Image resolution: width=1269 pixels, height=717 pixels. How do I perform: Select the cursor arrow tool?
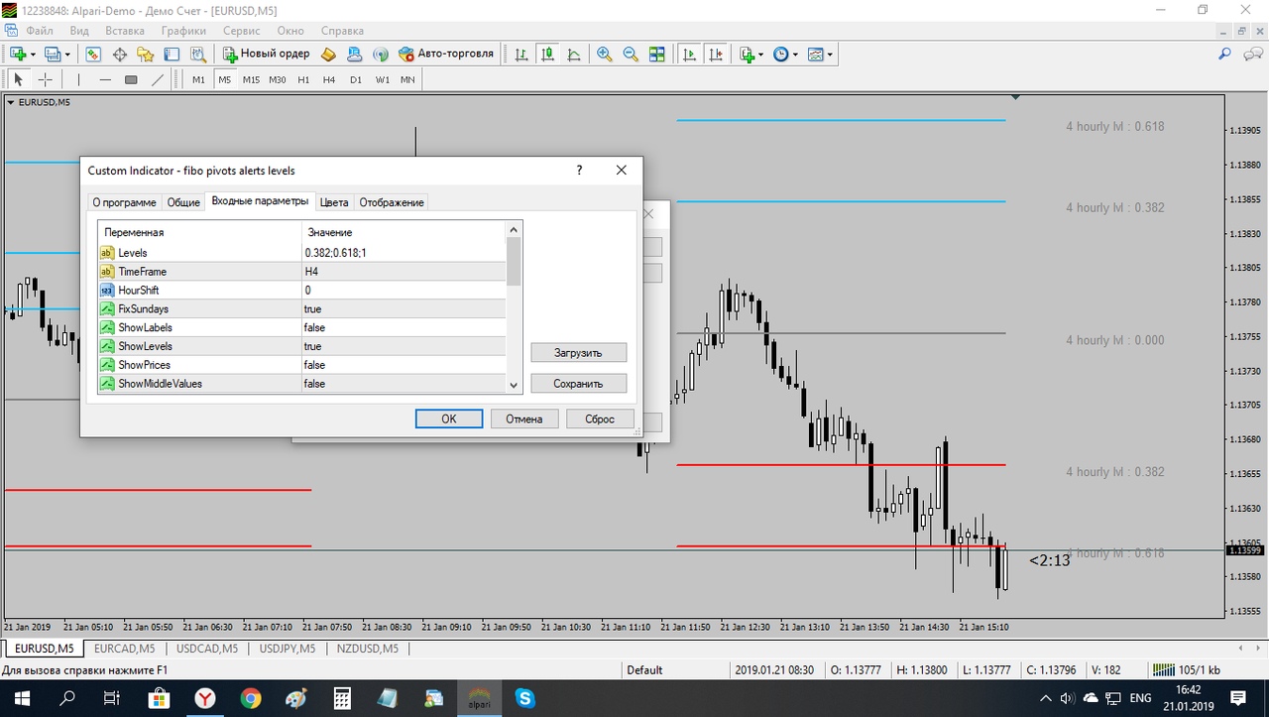(x=18, y=79)
